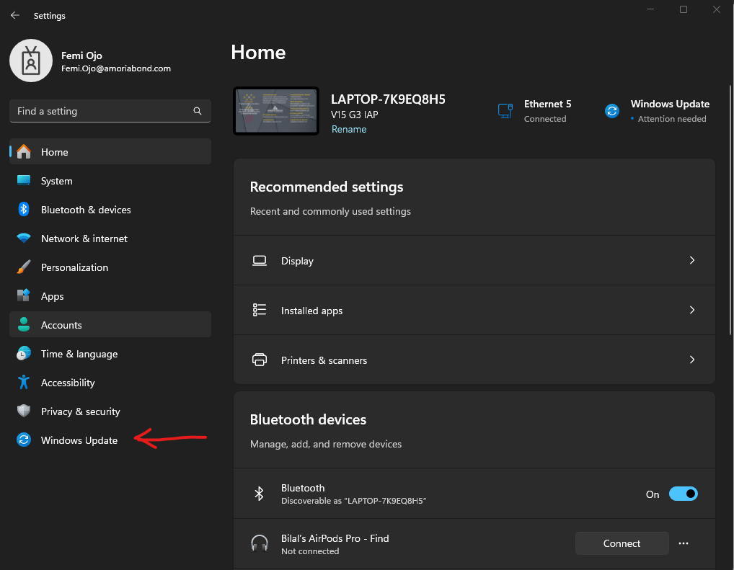Screen dimensions: 734x570
Task: Open Privacy & security settings
Action: (x=110, y=411)
